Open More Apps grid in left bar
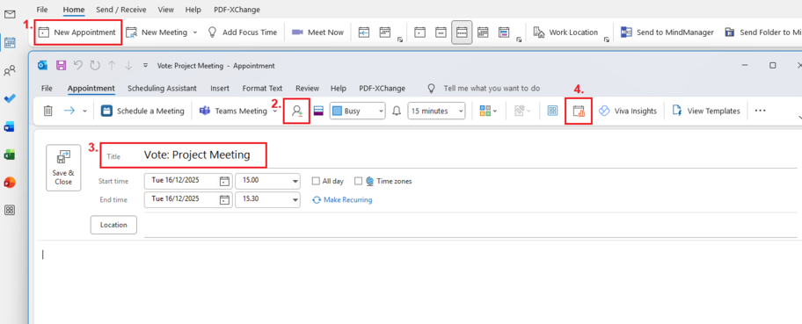Image resolution: width=802 pixels, height=324 pixels. pos(9,210)
